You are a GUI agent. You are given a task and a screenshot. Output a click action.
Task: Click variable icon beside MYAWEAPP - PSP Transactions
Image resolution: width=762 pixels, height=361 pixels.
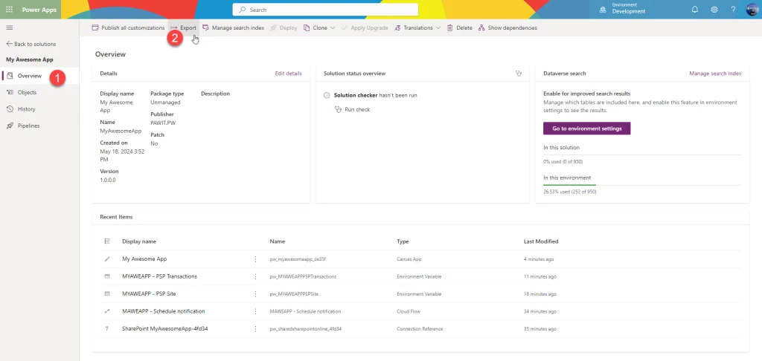(x=107, y=276)
